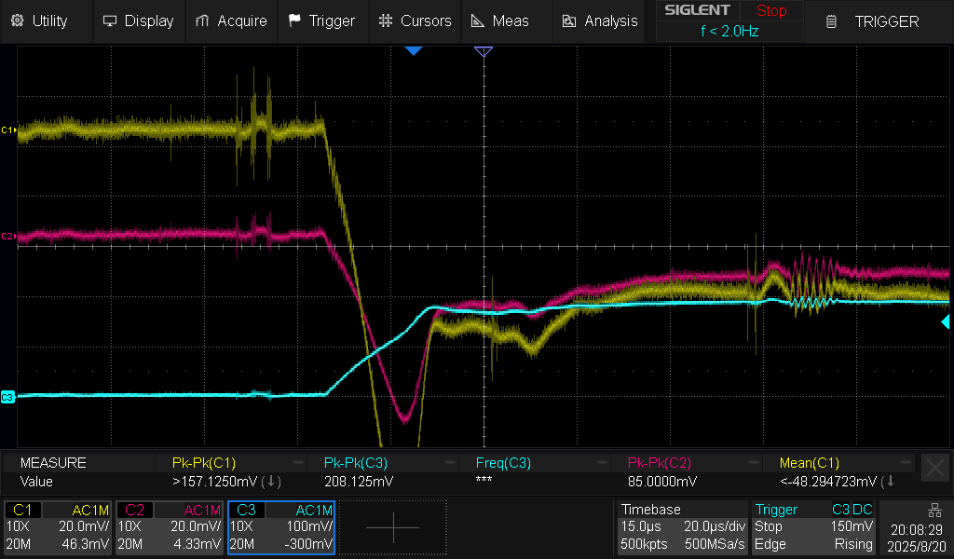
Task: Select the C2 channel descriptor box
Action: (x=170, y=527)
